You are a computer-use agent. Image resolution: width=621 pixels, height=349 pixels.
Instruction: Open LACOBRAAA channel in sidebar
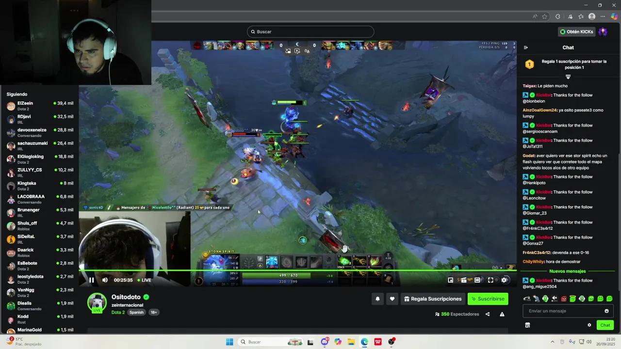click(x=40, y=199)
